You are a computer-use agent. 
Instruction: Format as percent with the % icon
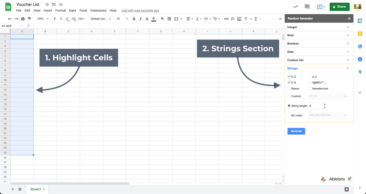pos(61,19)
